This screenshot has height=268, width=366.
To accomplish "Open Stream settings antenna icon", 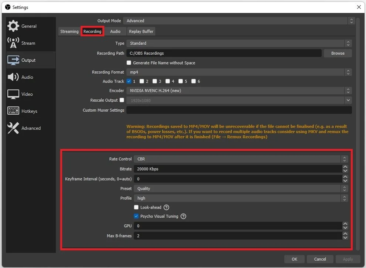I will point(13,43).
